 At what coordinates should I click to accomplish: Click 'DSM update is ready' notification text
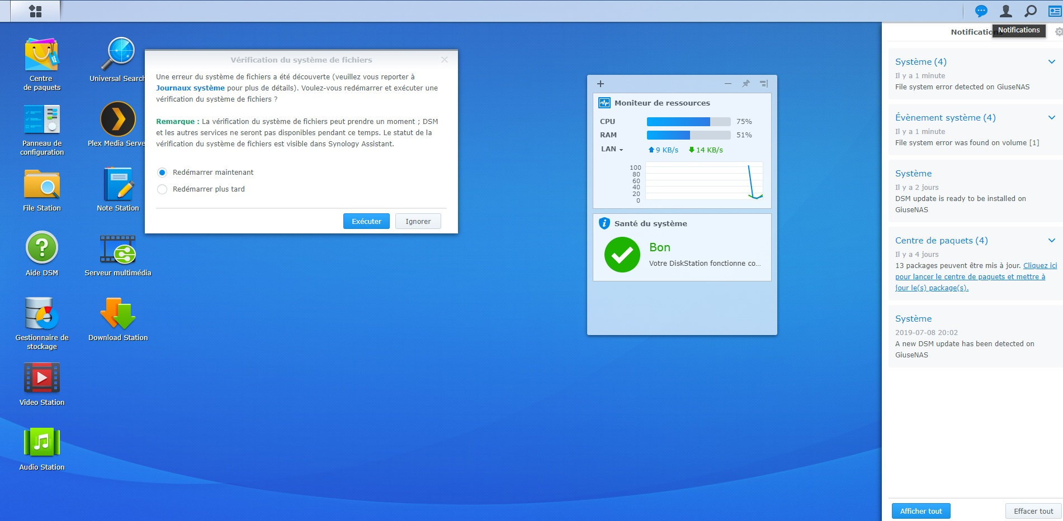(x=961, y=204)
